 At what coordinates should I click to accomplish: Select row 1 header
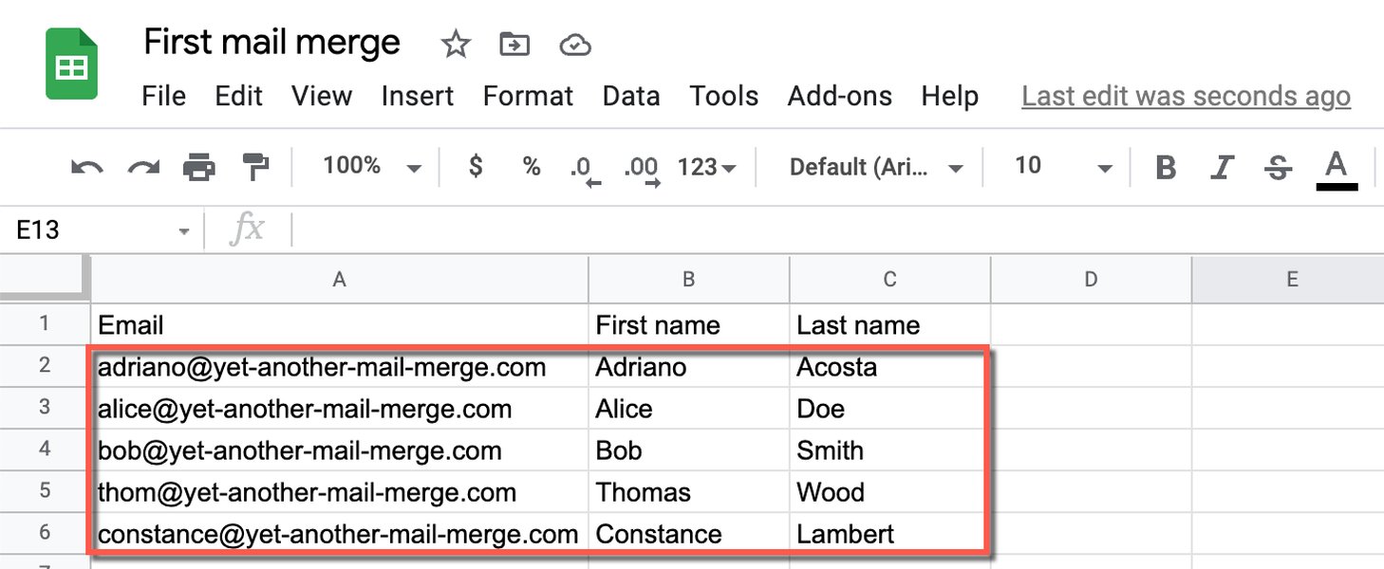pos(45,324)
